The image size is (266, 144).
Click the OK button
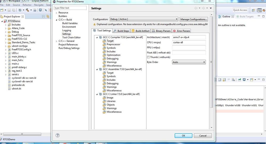pos(183,136)
